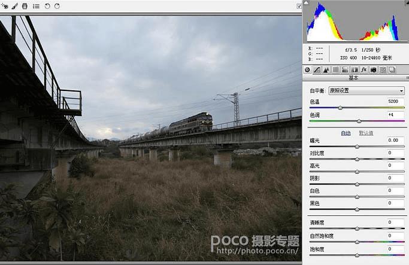Open the Lens Corrections panel tab
This screenshot has height=265, width=409.
coord(355,70)
